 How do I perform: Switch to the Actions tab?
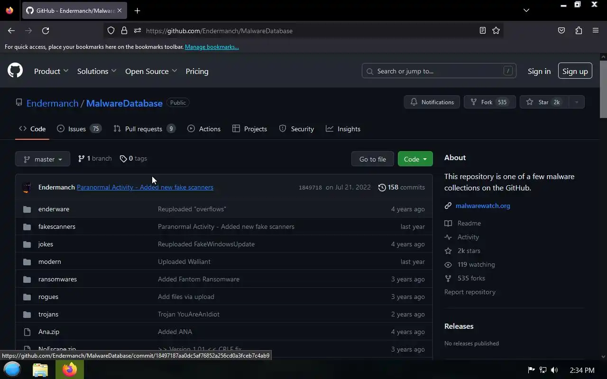204,129
